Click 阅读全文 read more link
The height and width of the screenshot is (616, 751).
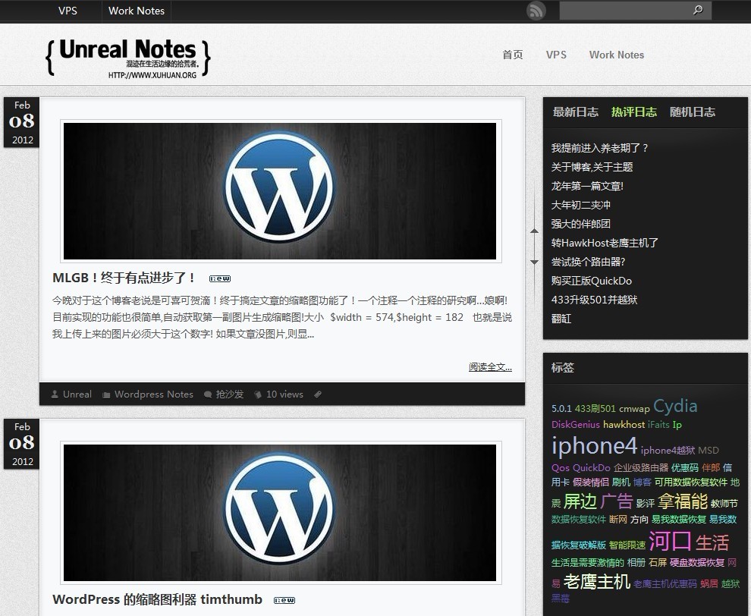tap(490, 367)
